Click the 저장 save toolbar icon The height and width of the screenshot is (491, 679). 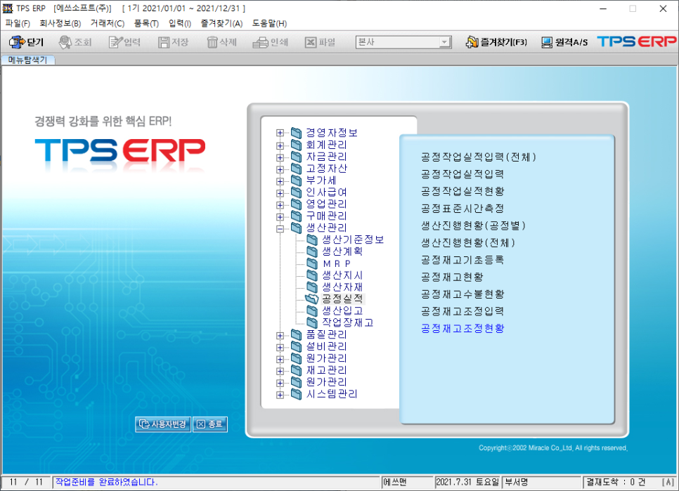click(164, 42)
